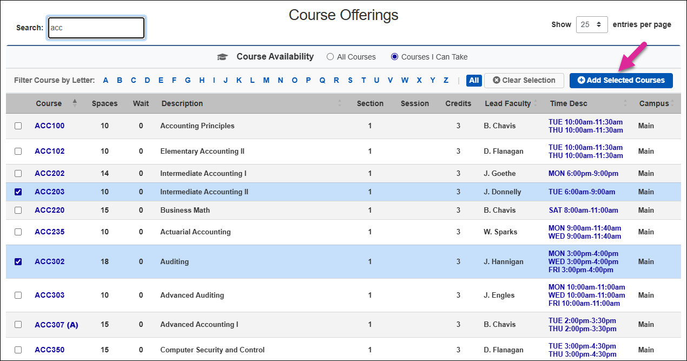The image size is (687, 361).
Task: Click the sort arrows beside Lead Faculty
Action: [x=536, y=103]
